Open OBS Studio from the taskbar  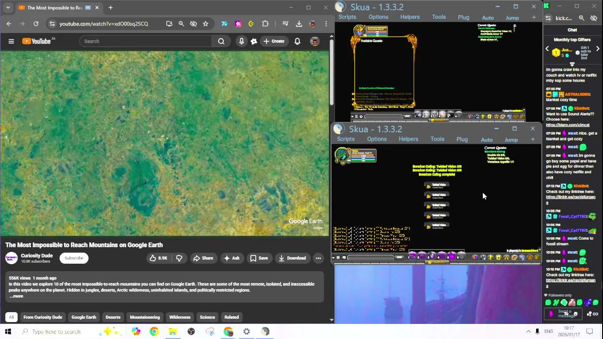point(191,331)
